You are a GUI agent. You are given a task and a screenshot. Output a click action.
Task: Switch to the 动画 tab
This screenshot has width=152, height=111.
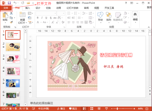[59, 8]
